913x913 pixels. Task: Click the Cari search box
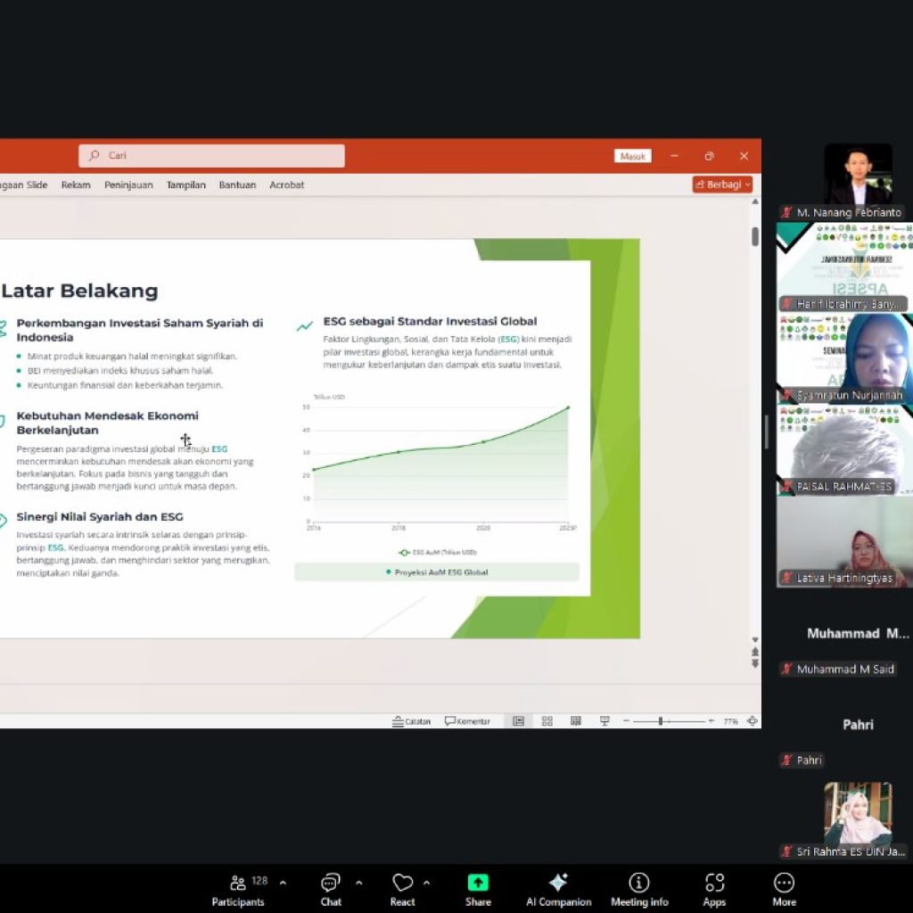point(211,156)
